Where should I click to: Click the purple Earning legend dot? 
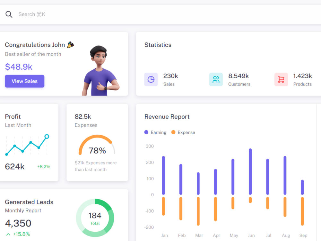(146, 132)
